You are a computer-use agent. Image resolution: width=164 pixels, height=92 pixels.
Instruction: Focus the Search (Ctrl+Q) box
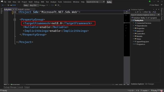pyautogui.click(x=95, y=2)
